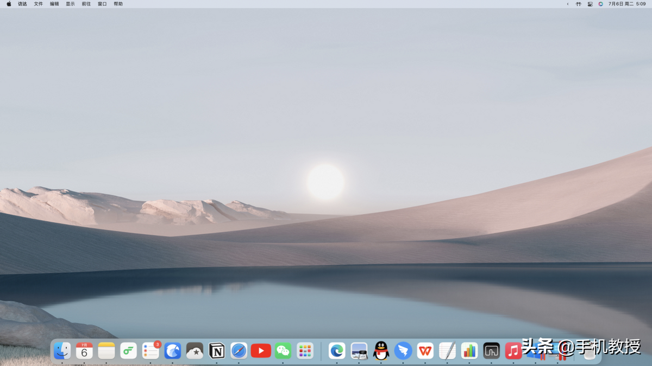Toggle Control Center in menu bar
The height and width of the screenshot is (366, 652).
[x=590, y=4]
